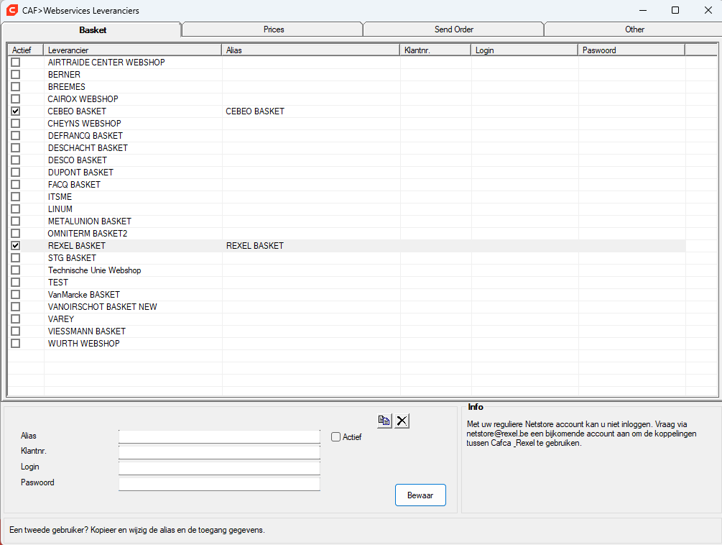Toggle the BREEMES active checkbox
This screenshot has width=722, height=545.
pyautogui.click(x=16, y=86)
